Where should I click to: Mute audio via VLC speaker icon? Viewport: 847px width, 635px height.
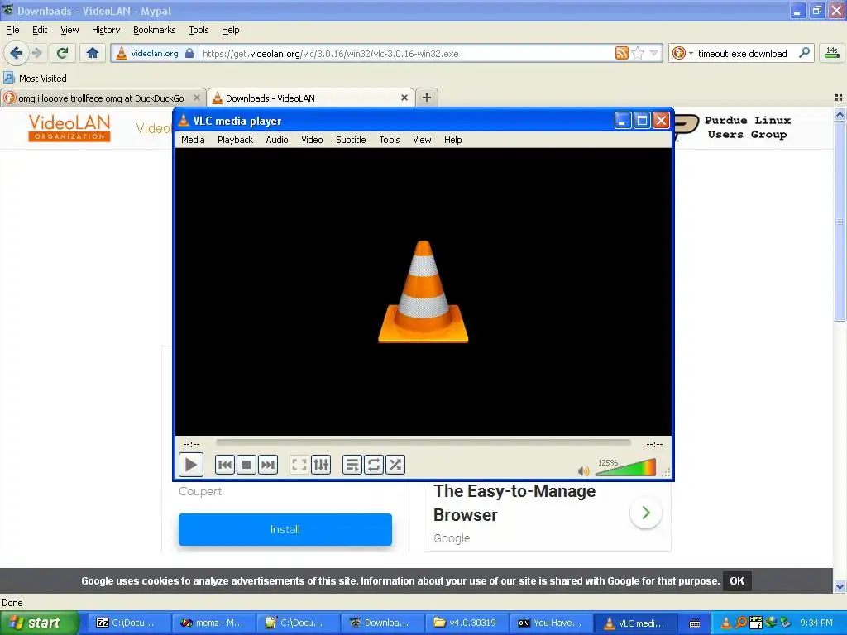click(x=583, y=470)
